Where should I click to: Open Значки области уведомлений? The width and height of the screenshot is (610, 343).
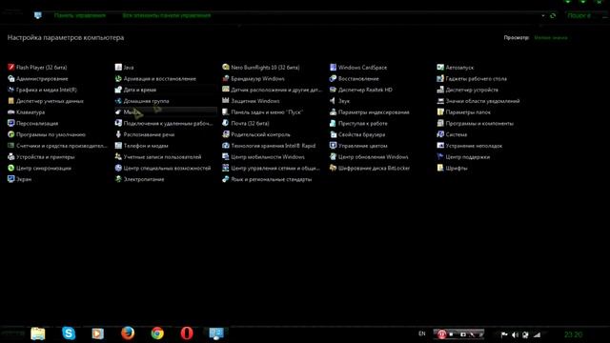[x=483, y=101]
